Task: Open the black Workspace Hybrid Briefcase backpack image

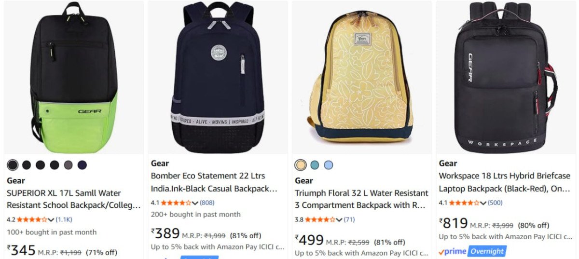Action: pyautogui.click(x=506, y=77)
